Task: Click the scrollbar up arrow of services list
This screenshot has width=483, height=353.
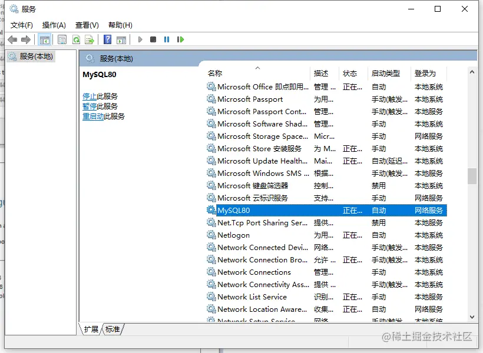Action: click(472, 72)
